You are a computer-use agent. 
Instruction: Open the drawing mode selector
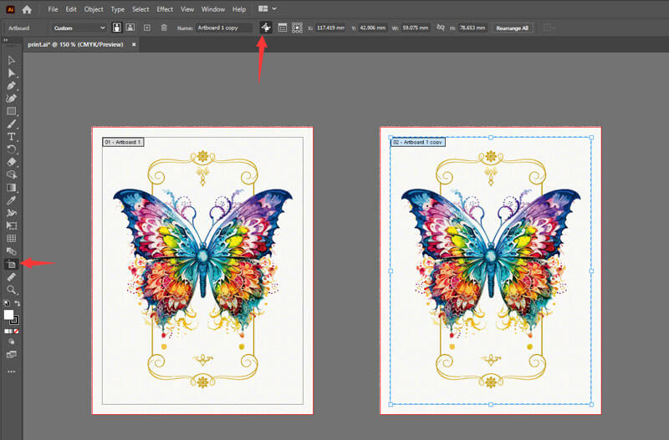pyautogui.click(x=12, y=341)
